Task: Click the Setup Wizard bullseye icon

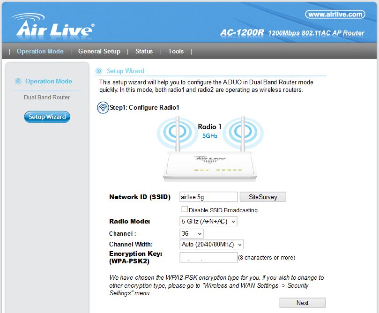Action: 99,71
